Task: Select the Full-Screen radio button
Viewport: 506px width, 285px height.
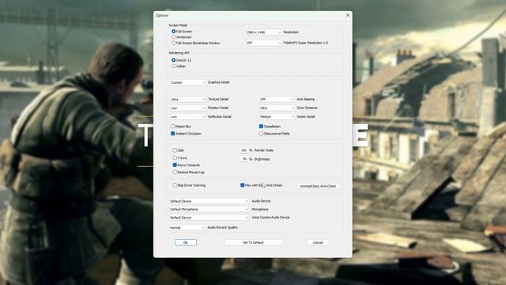Action: coord(174,32)
